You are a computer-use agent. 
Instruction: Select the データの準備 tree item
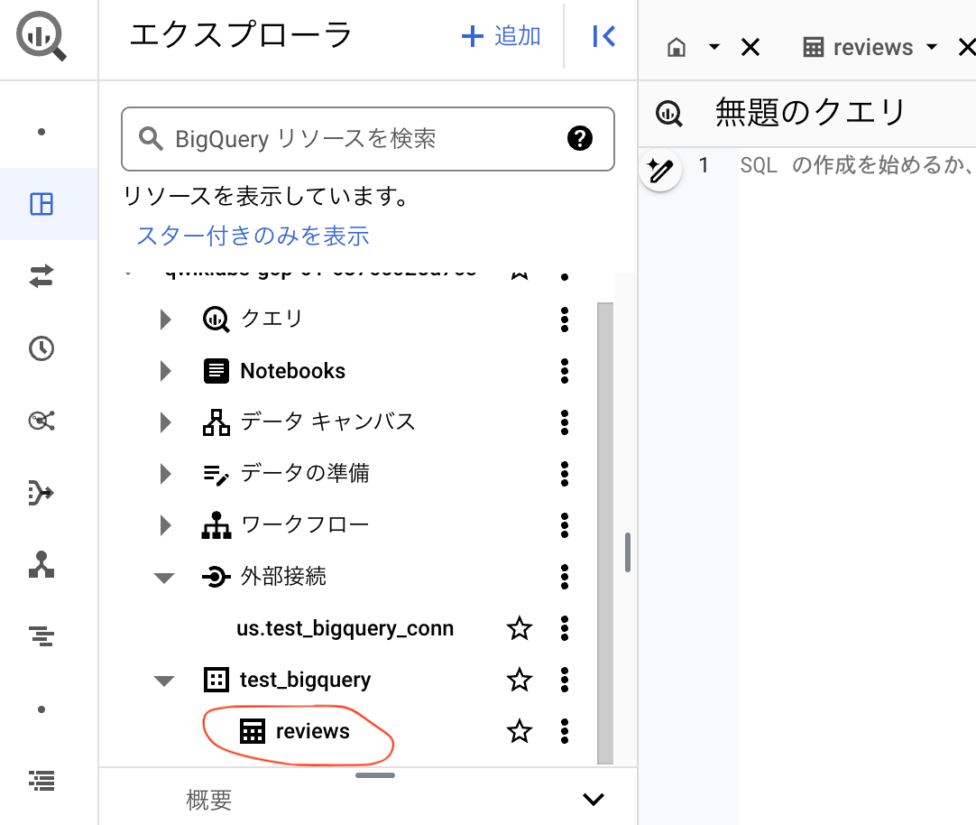[305, 473]
